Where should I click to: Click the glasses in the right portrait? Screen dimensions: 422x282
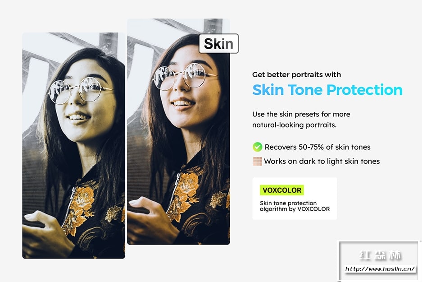[x=184, y=76]
